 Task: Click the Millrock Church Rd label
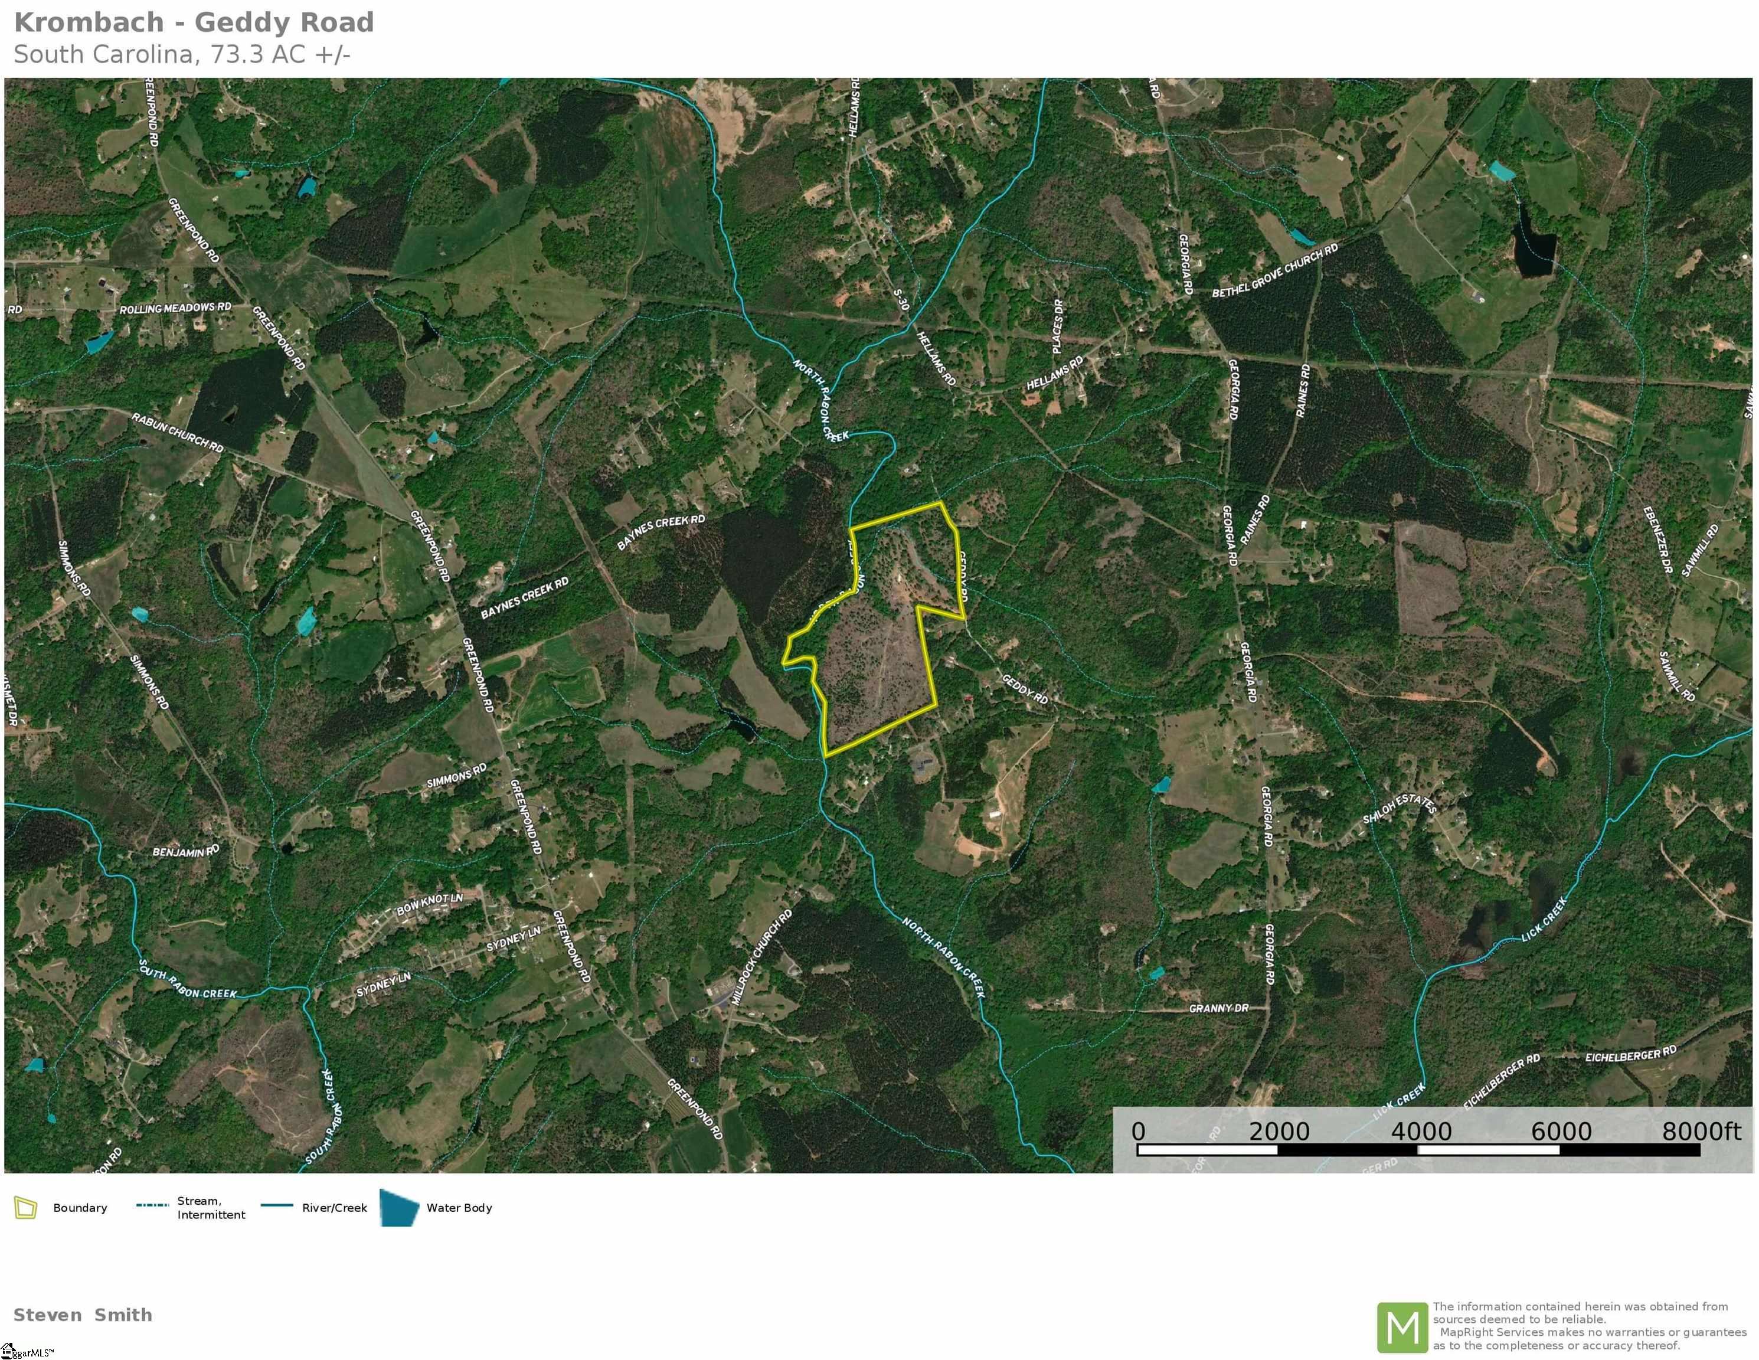tap(762, 957)
